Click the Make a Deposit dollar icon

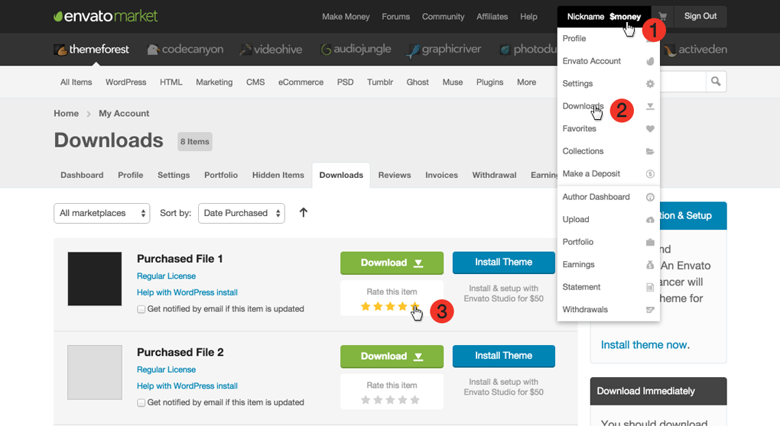650,174
